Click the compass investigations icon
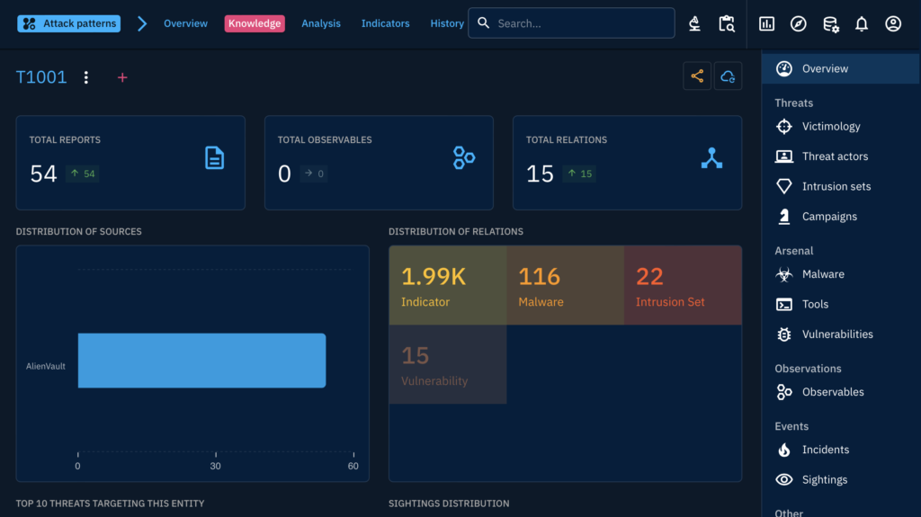The width and height of the screenshot is (921, 517). click(798, 24)
